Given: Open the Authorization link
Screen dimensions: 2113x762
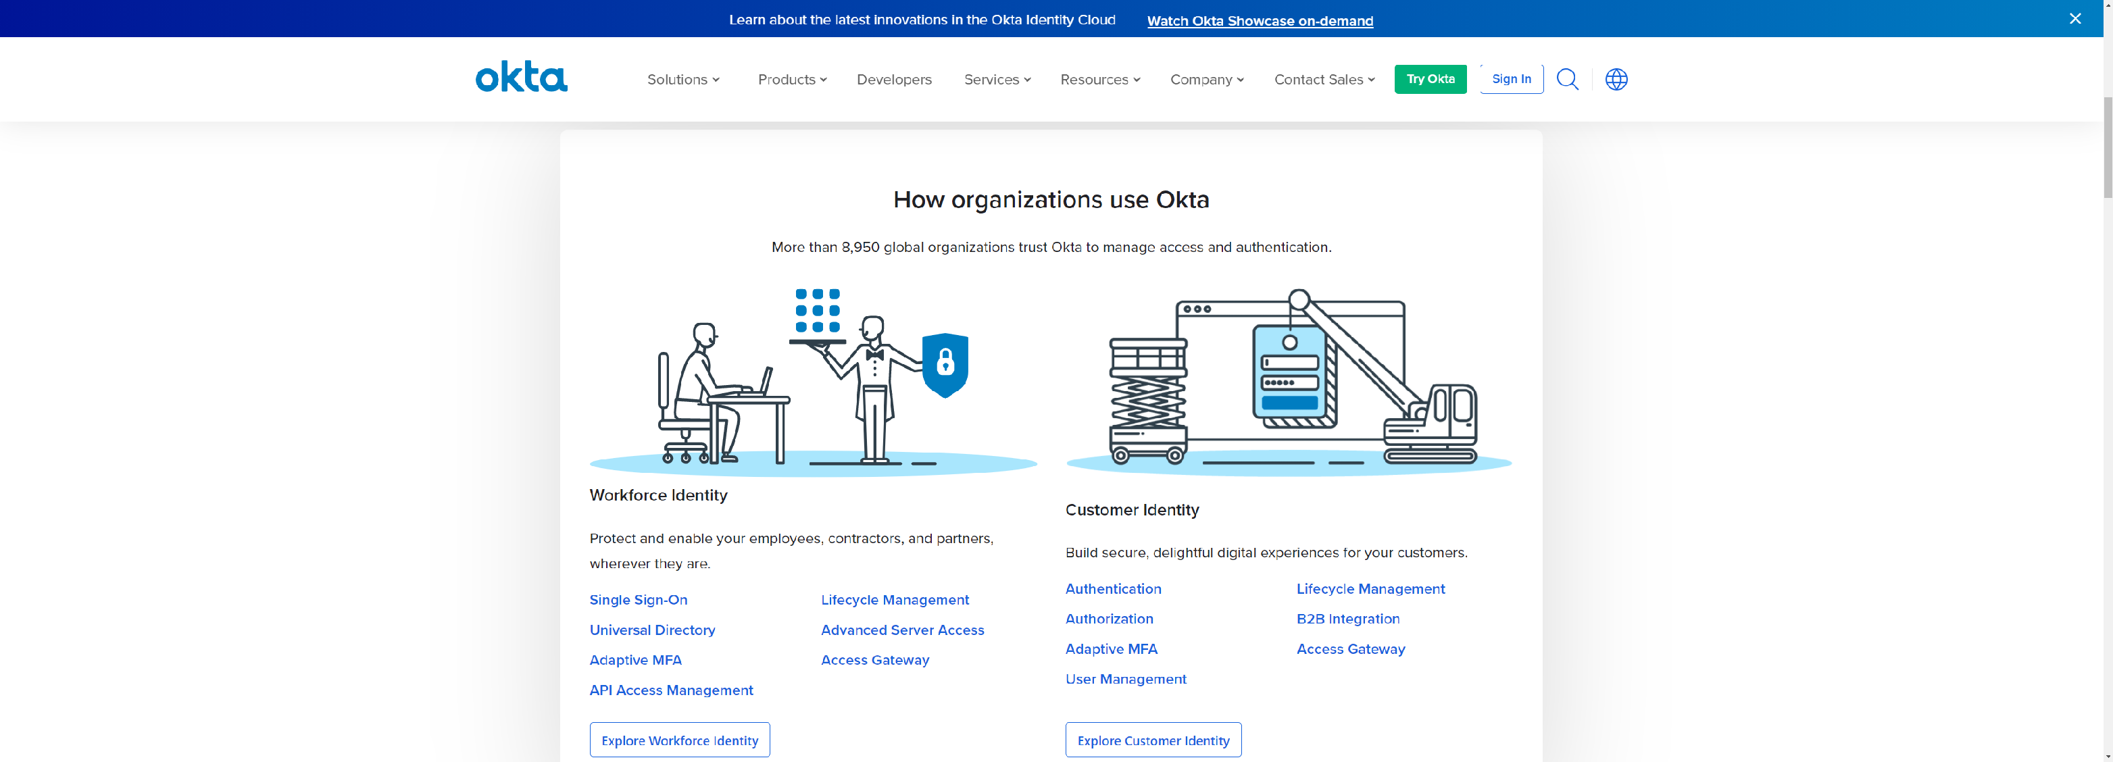Looking at the screenshot, I should click(1109, 619).
